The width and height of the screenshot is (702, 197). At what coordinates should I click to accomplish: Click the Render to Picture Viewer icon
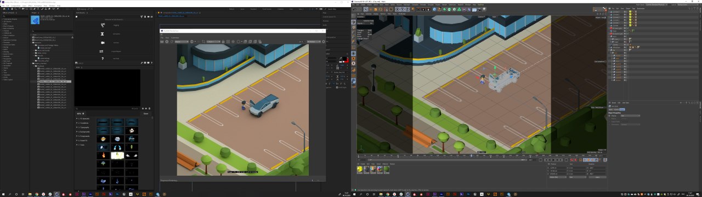pyautogui.click(x=423, y=9)
